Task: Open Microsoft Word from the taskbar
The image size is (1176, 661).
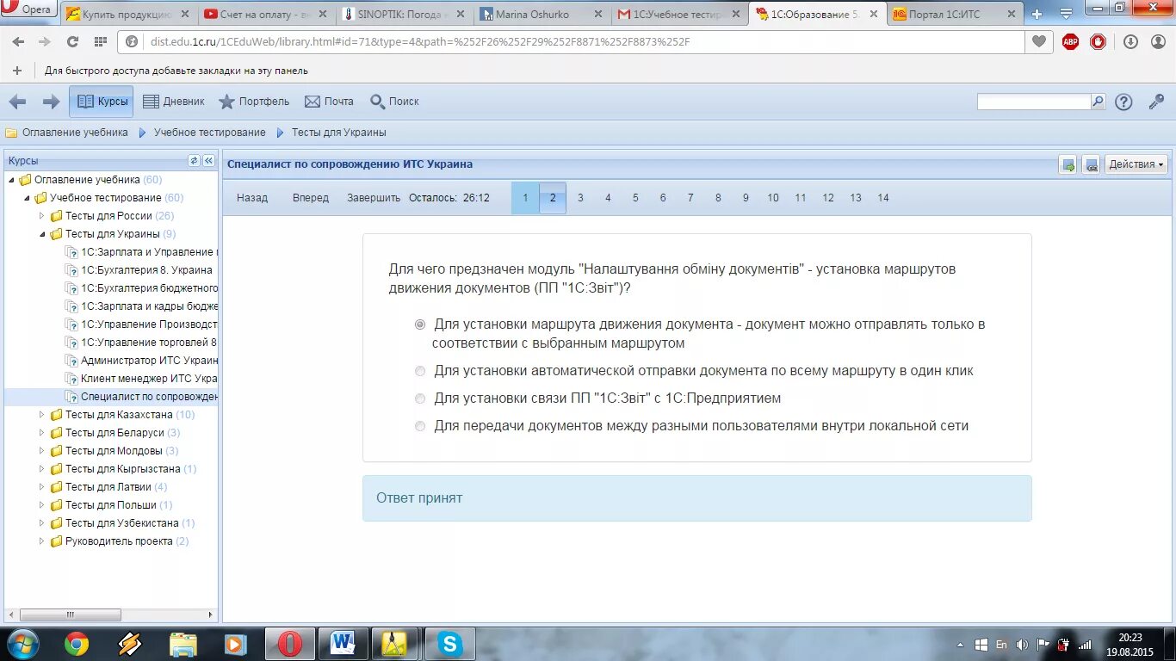Action: click(x=344, y=644)
